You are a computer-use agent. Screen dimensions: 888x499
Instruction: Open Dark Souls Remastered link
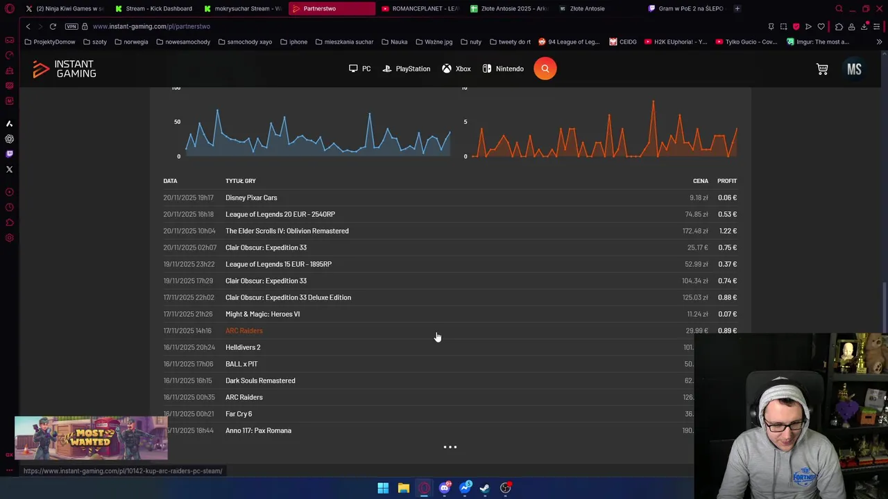(x=260, y=380)
